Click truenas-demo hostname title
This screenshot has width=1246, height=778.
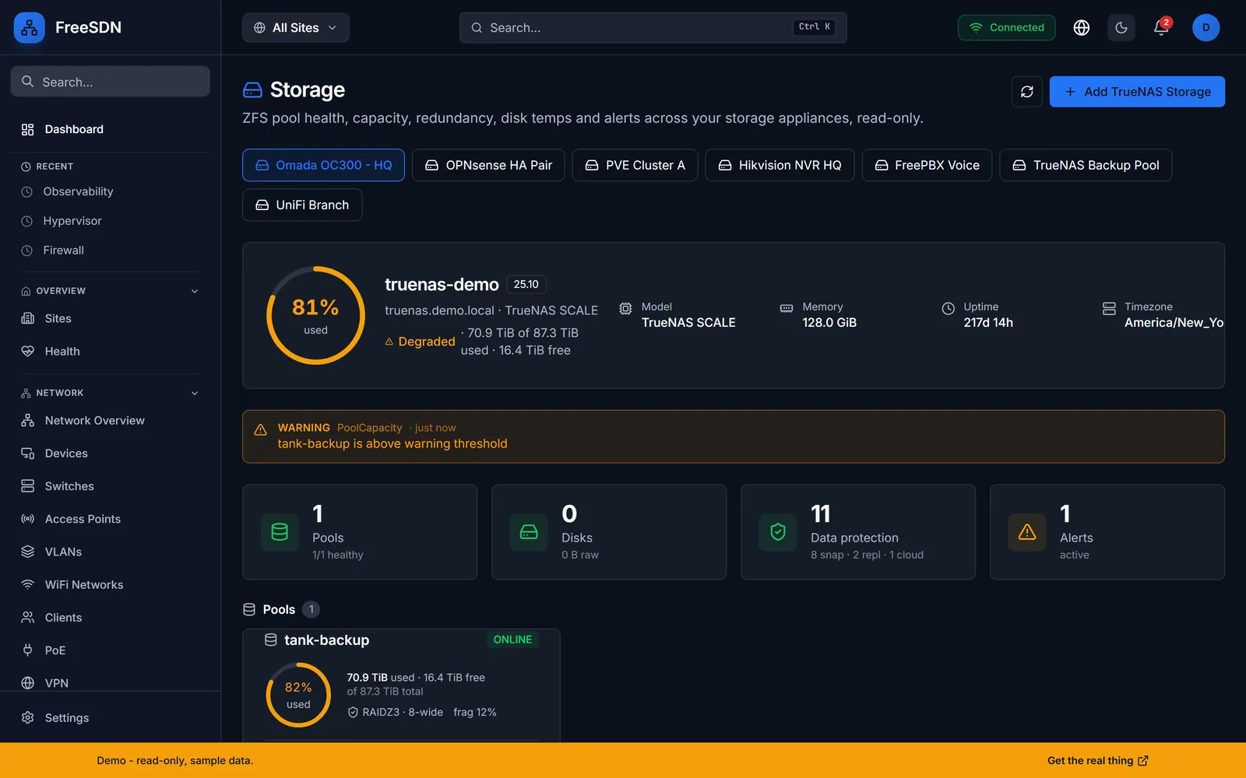coord(442,285)
